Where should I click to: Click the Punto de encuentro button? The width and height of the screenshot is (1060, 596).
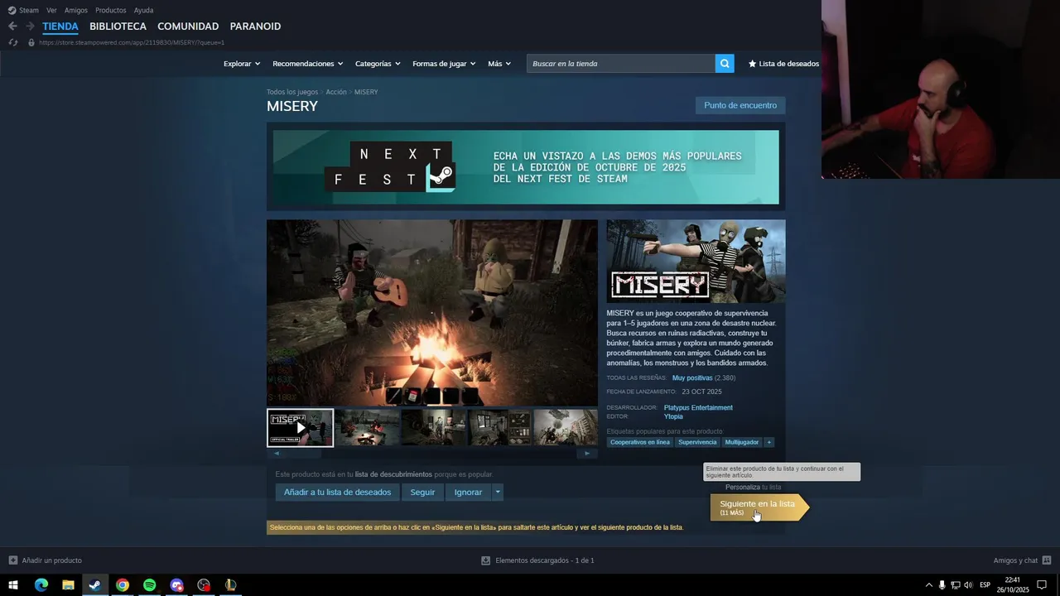tap(740, 105)
